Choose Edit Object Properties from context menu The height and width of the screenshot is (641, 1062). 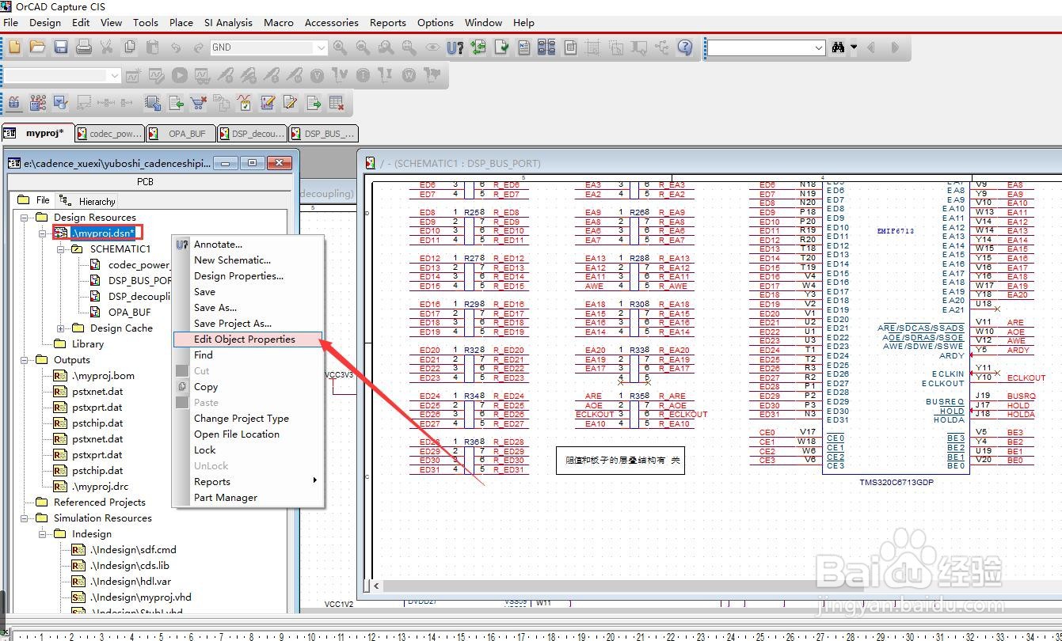pos(248,339)
